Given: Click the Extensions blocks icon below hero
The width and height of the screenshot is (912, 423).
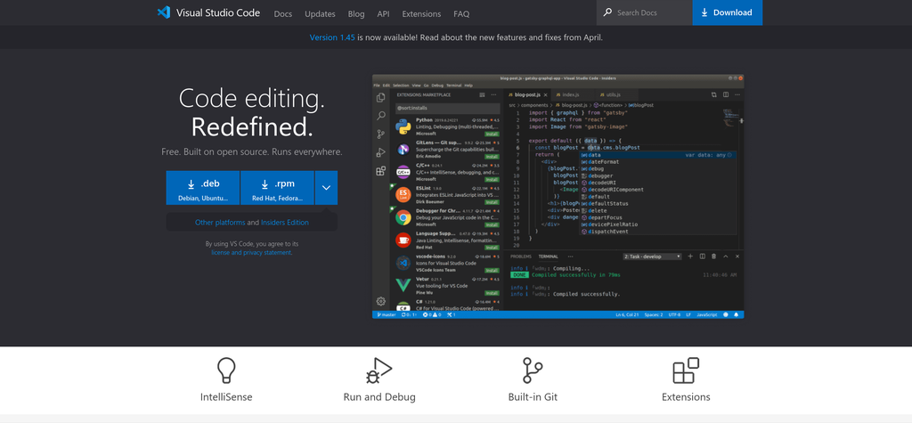Looking at the screenshot, I should coord(686,370).
